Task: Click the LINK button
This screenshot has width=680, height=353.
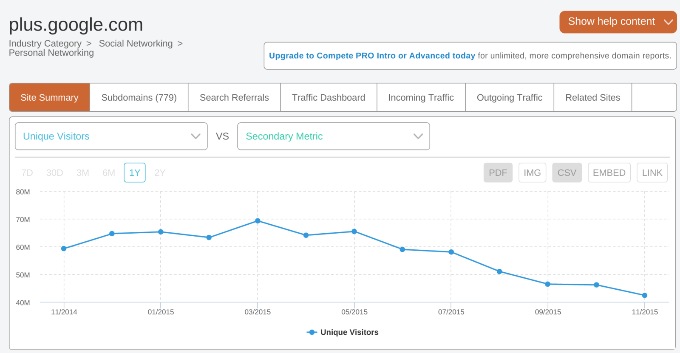Action: point(652,173)
